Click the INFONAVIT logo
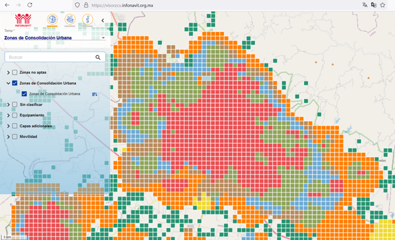395x240 pixels. 23,20
